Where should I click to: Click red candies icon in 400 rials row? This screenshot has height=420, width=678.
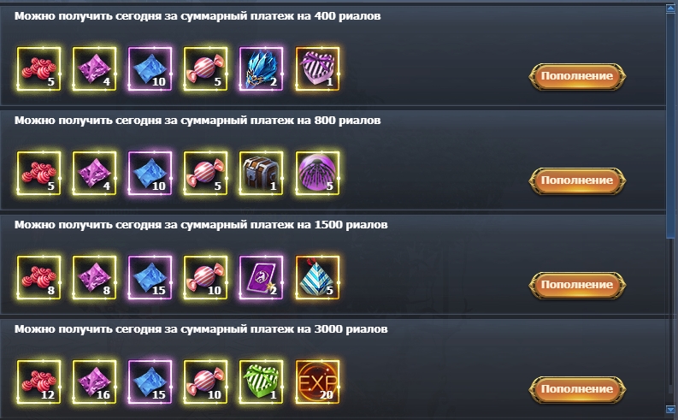pyautogui.click(x=39, y=68)
